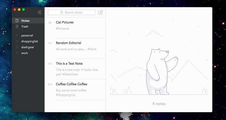This screenshot has width=226, height=120.
Task: Click the magnifier icon in Search Notes
Action: [62, 12]
